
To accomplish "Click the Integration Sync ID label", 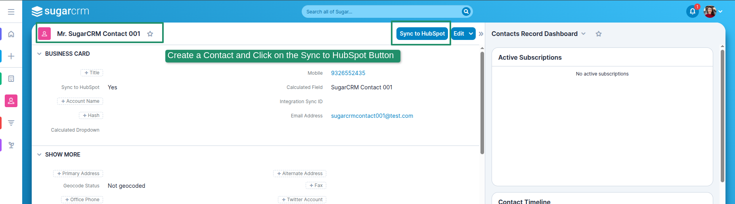I will tap(301, 102).
